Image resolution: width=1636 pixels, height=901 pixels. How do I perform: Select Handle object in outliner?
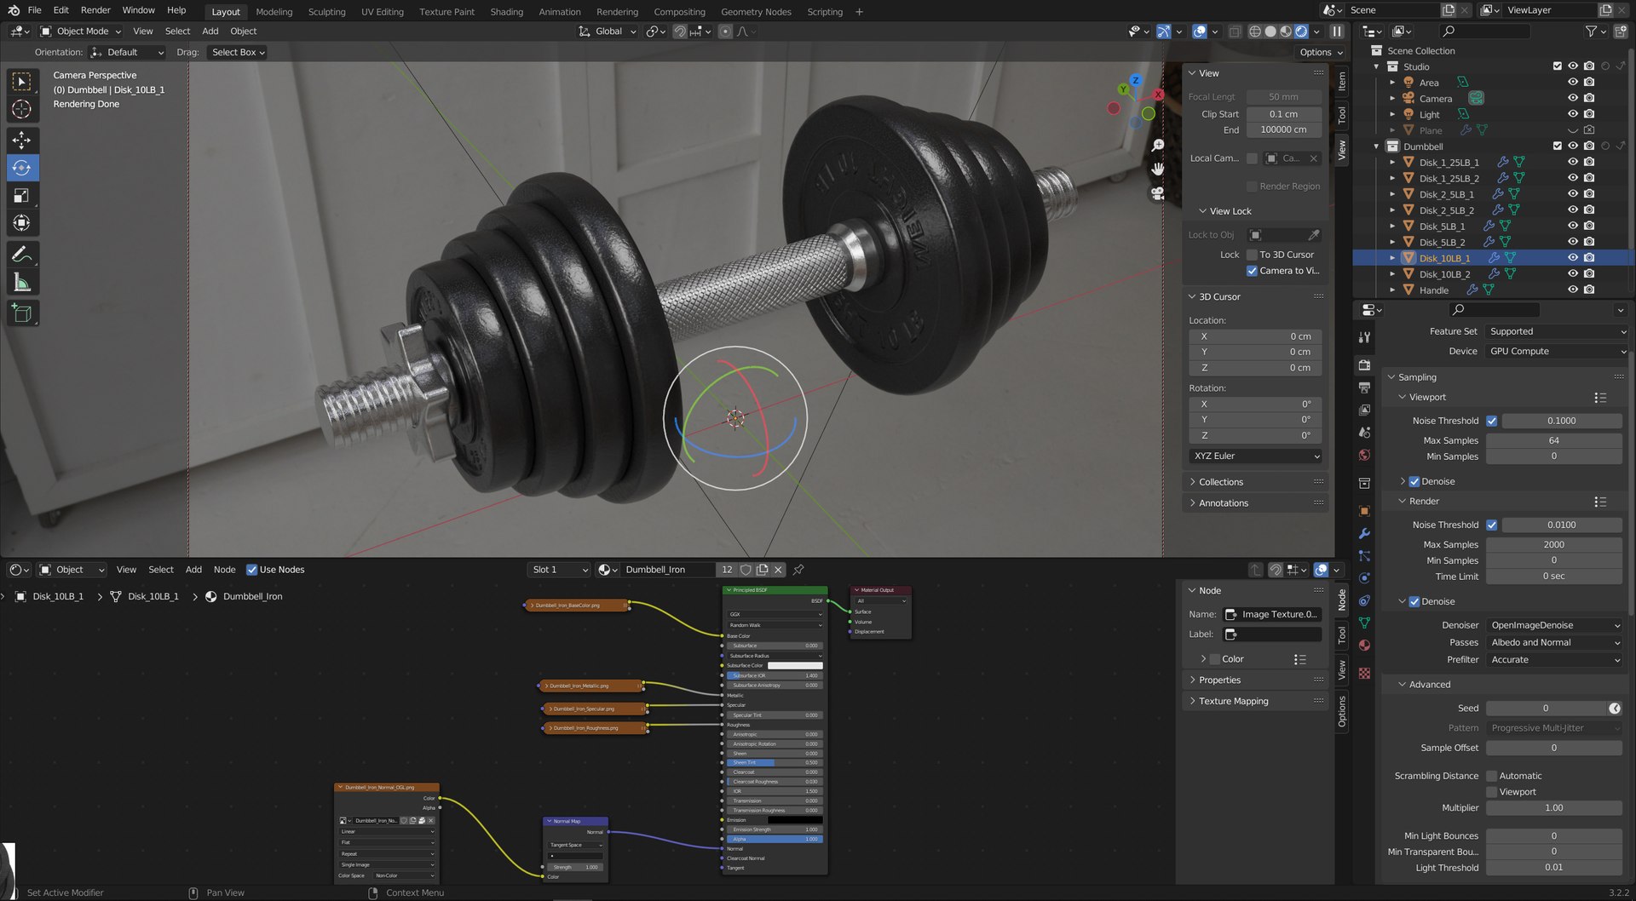(x=1434, y=290)
